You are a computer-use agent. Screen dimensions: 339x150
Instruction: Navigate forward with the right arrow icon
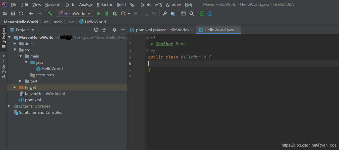tap(39, 13)
